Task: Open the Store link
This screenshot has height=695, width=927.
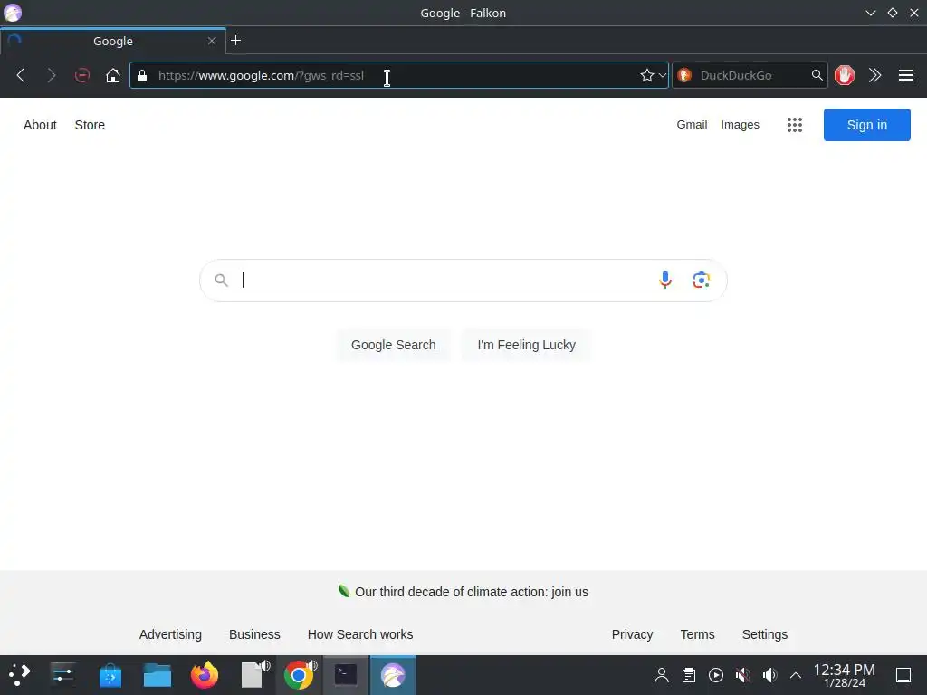Action: tap(90, 125)
